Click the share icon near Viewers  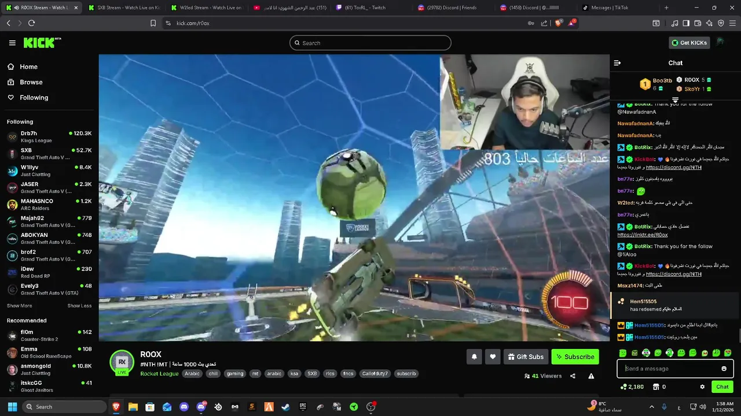(573, 376)
